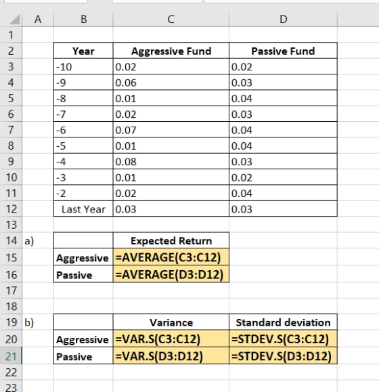Image resolution: width=379 pixels, height=392 pixels.
Task: Click the 'Standard deviation' header cell
Action: click(x=283, y=322)
